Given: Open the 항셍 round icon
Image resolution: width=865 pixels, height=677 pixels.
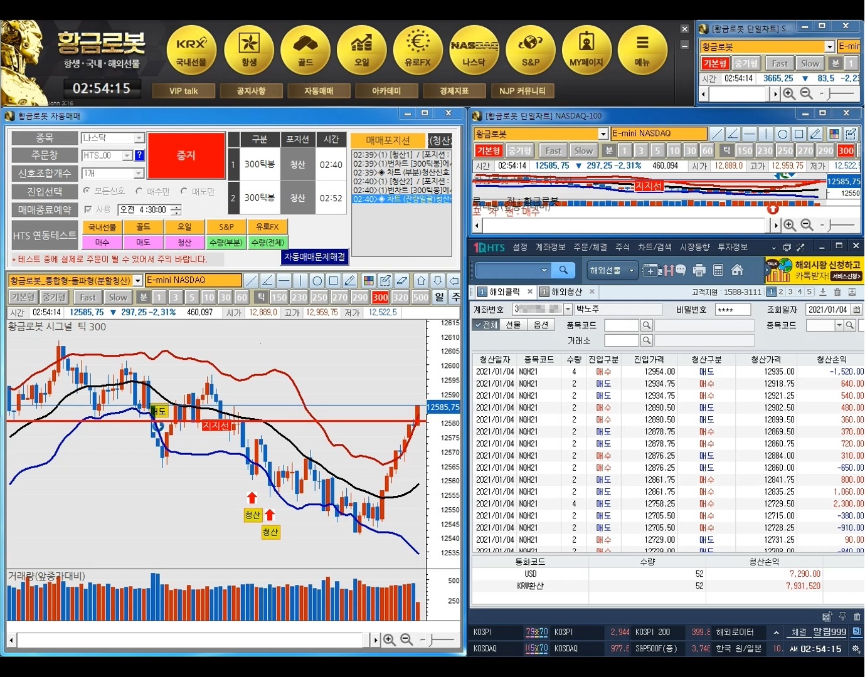Looking at the screenshot, I should coord(249,51).
